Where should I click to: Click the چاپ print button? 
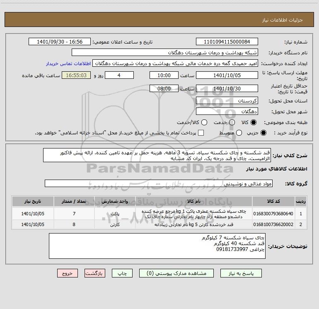point(122,273)
